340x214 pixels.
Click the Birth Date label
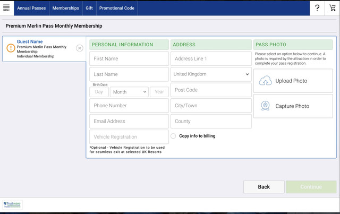[100, 84]
